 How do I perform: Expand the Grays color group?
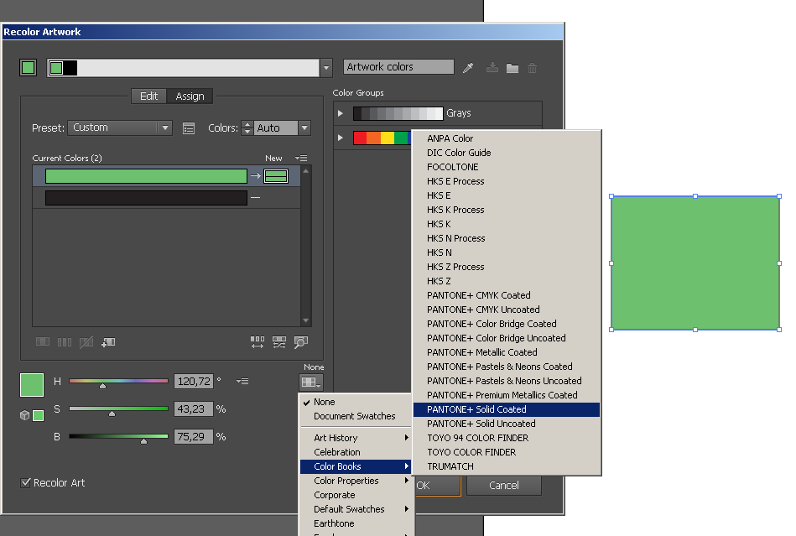(341, 113)
